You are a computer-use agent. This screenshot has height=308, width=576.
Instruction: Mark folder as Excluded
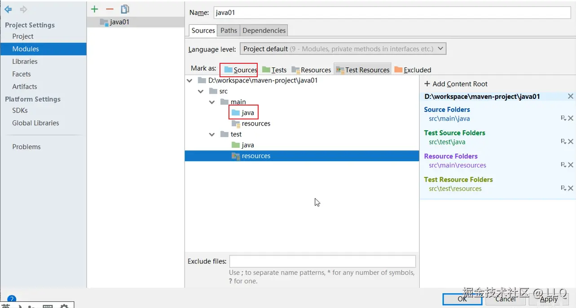(x=413, y=70)
